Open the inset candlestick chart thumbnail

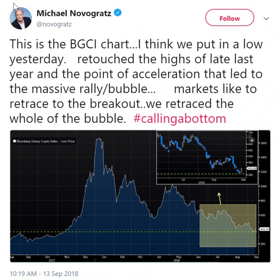pyautogui.click(x=207, y=157)
